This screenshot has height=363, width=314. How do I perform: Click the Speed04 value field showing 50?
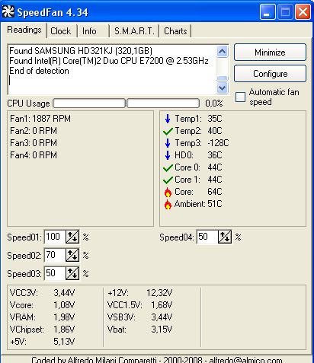point(207,237)
